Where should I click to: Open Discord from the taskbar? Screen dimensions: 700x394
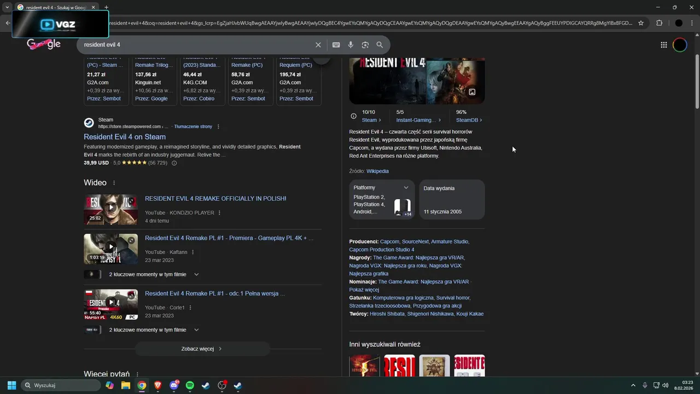point(174,385)
